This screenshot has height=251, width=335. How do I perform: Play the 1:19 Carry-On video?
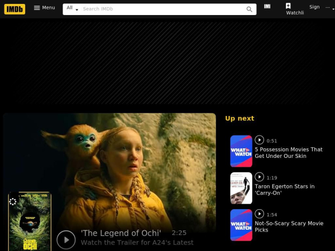[260, 177]
